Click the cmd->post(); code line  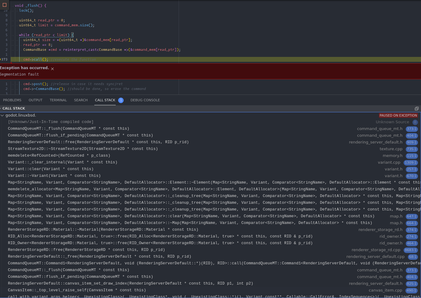[36, 84]
